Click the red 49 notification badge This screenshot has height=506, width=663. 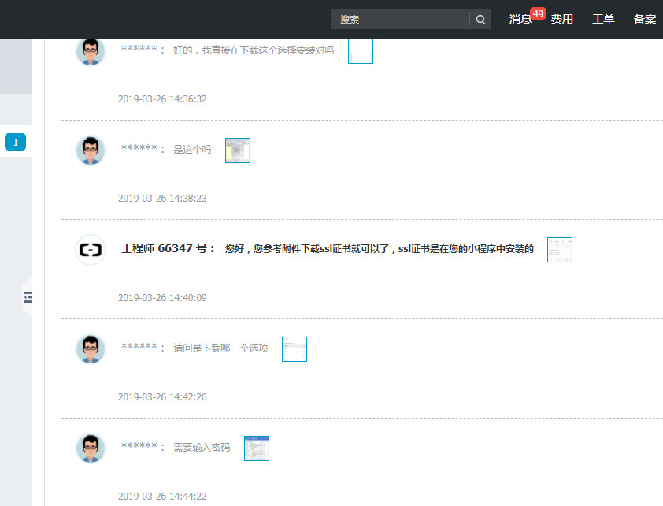click(538, 14)
